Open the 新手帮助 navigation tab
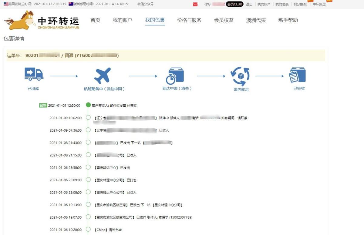Viewport: 364px width, 235px height. 288,20
